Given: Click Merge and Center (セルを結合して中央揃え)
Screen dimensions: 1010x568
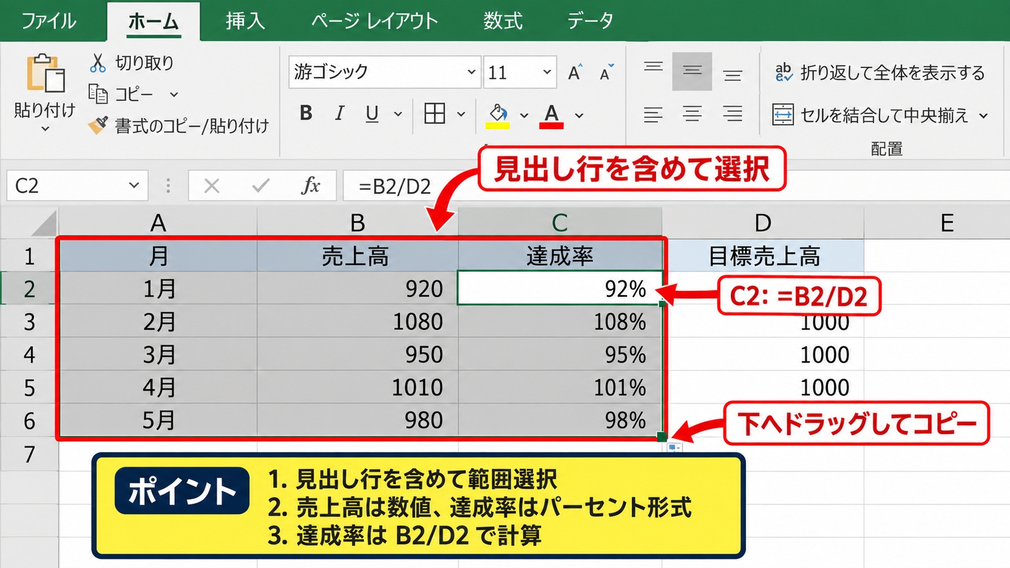Looking at the screenshot, I should click(870, 115).
